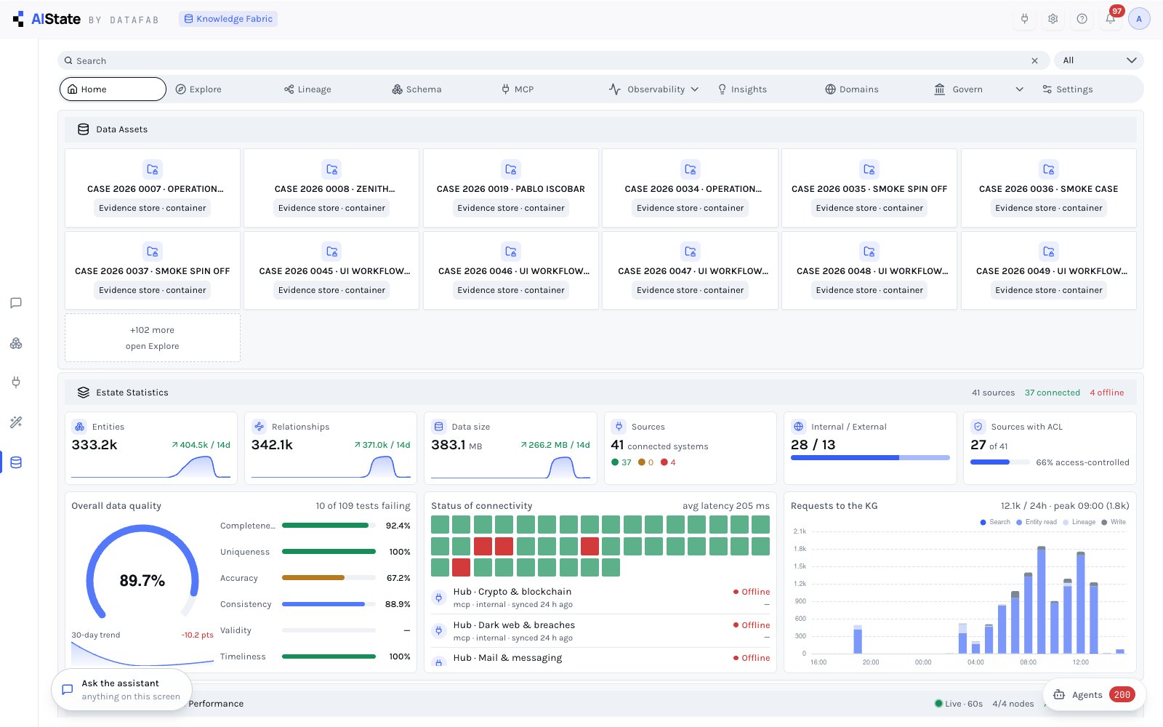Click the Hub · Dark web & breaches row title

pyautogui.click(x=514, y=625)
